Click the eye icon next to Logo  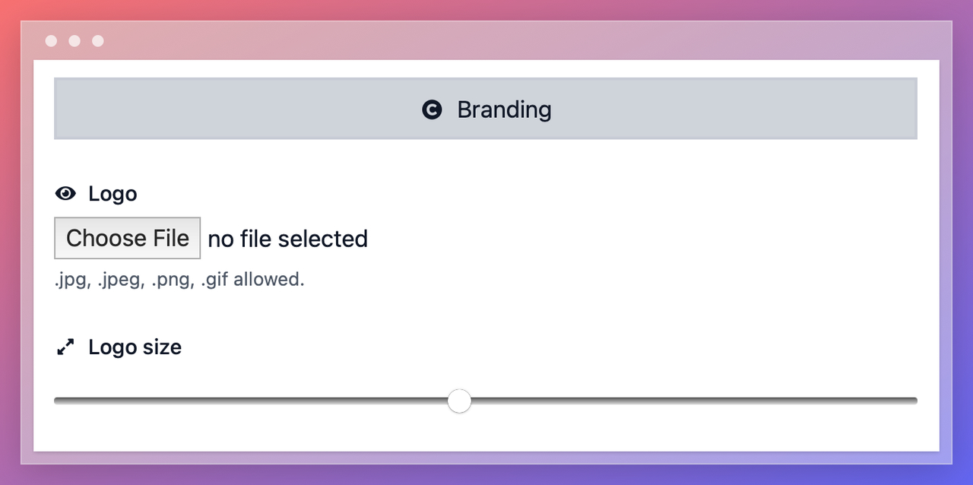point(66,193)
